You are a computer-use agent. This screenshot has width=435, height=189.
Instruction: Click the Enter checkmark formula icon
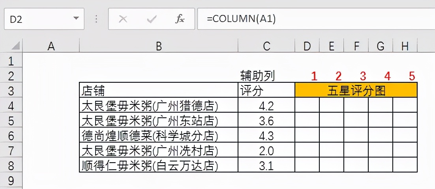pos(152,19)
